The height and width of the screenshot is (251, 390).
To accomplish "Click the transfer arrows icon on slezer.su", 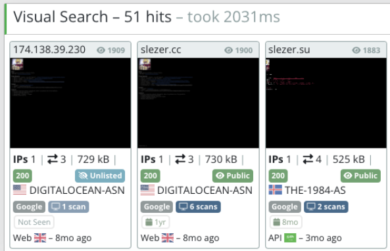I will [x=308, y=159].
